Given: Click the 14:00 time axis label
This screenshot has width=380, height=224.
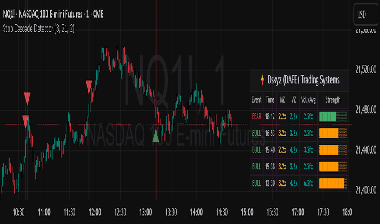Looking at the screenshot, I should coord(196,212).
